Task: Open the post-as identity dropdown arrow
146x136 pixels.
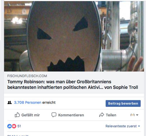Action: coord(137,115)
